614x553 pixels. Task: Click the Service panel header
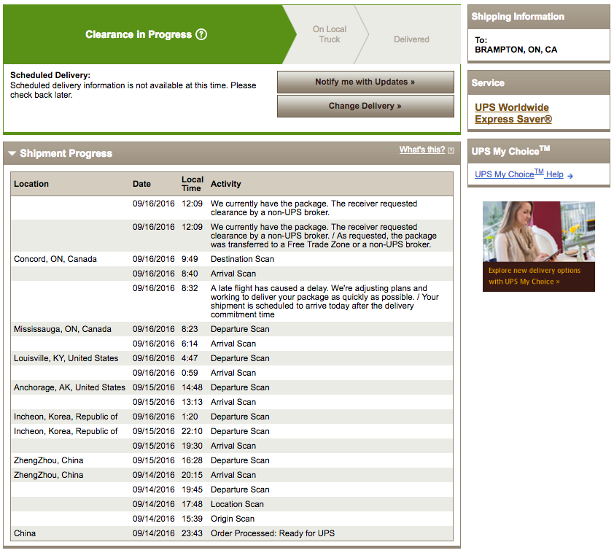[x=539, y=83]
